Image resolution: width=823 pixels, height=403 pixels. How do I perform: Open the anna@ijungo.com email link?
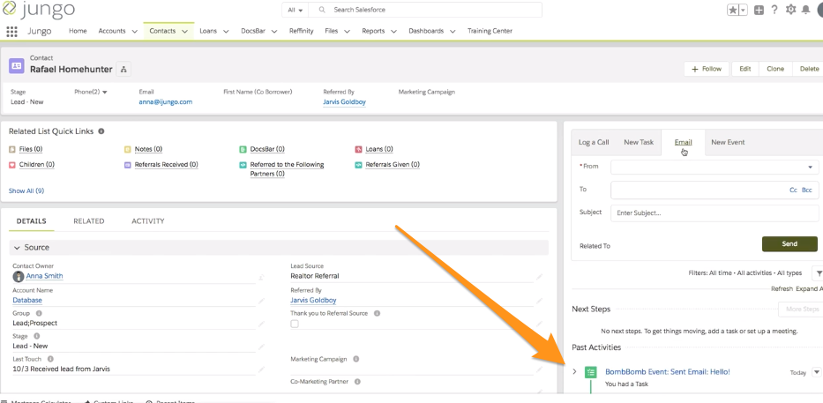click(x=166, y=101)
